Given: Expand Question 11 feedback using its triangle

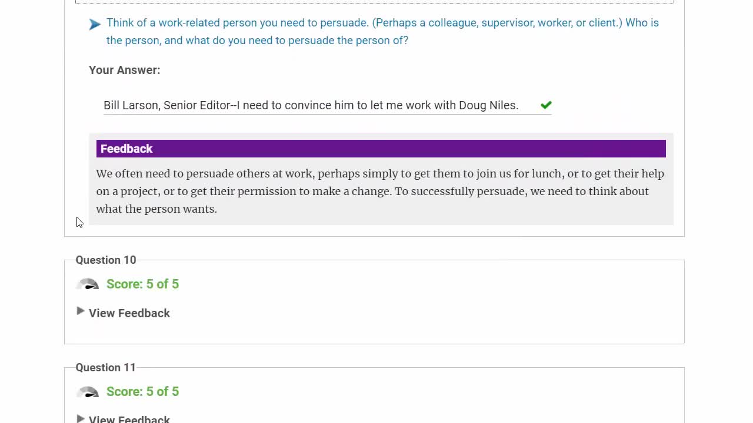Looking at the screenshot, I should [x=81, y=418].
